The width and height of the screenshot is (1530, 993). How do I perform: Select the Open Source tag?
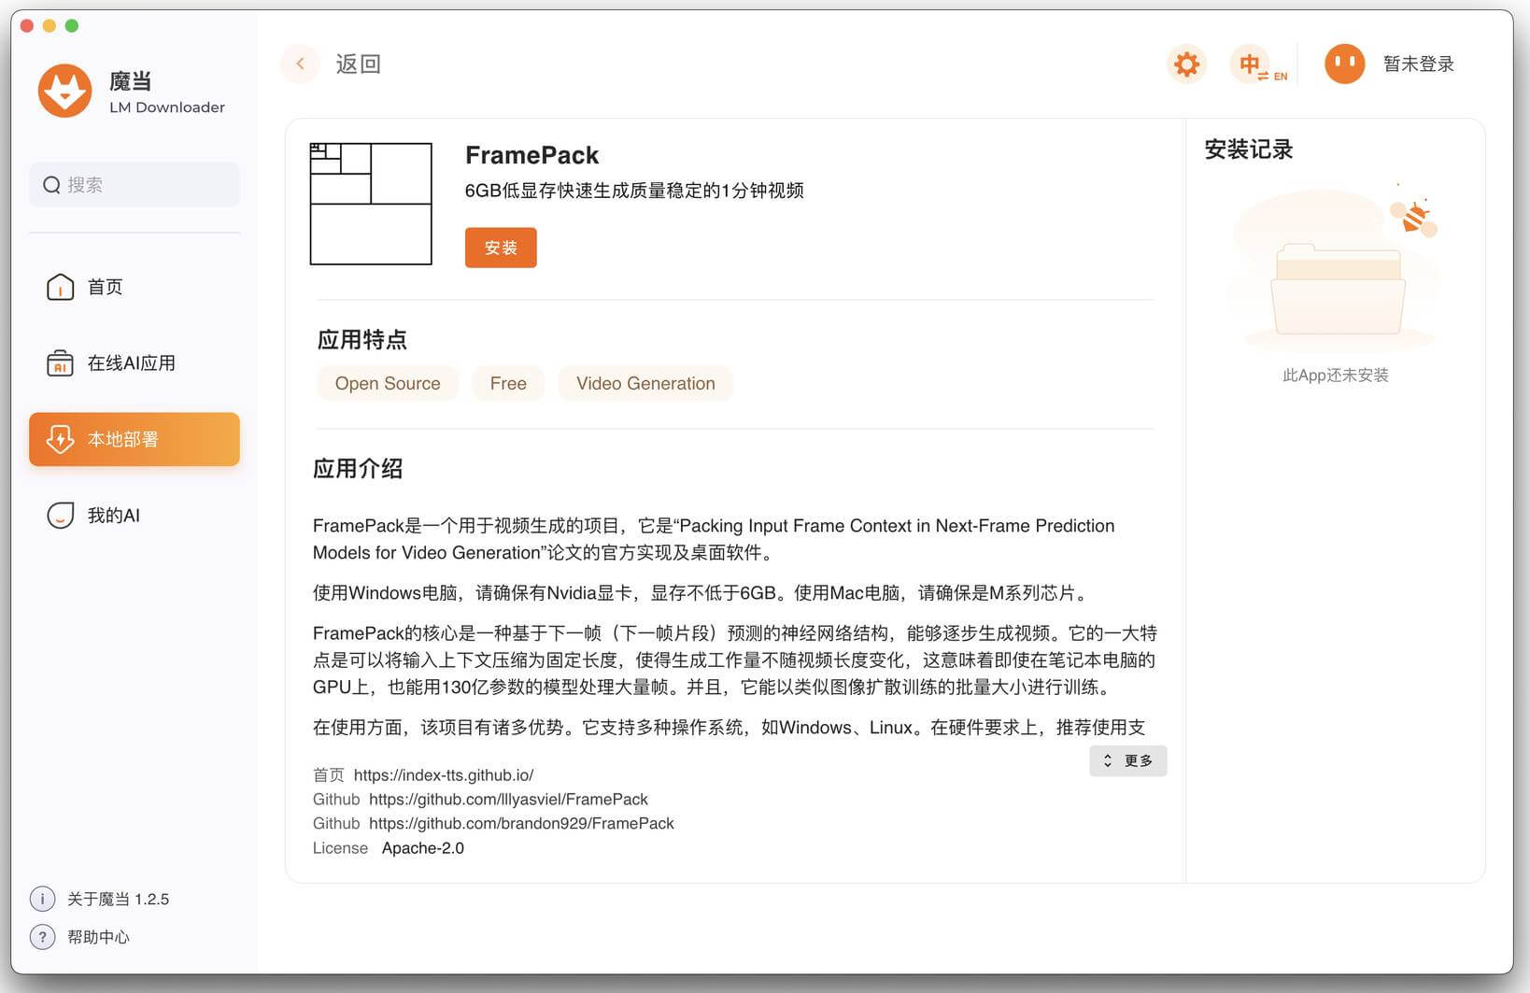point(387,383)
